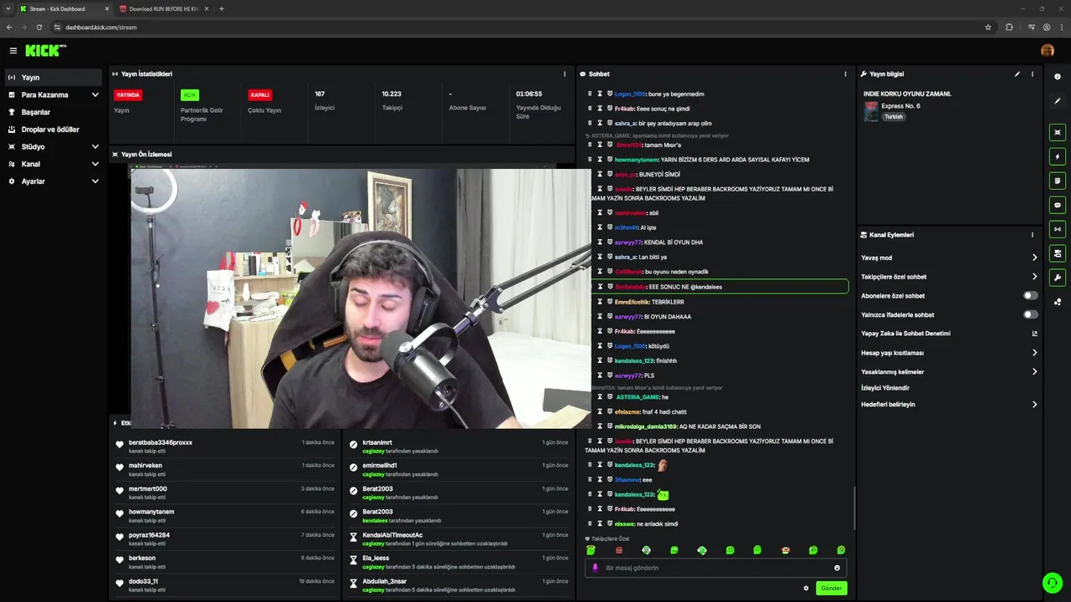Select Yayın in the left sidebar
The image size is (1071, 602).
[x=53, y=77]
